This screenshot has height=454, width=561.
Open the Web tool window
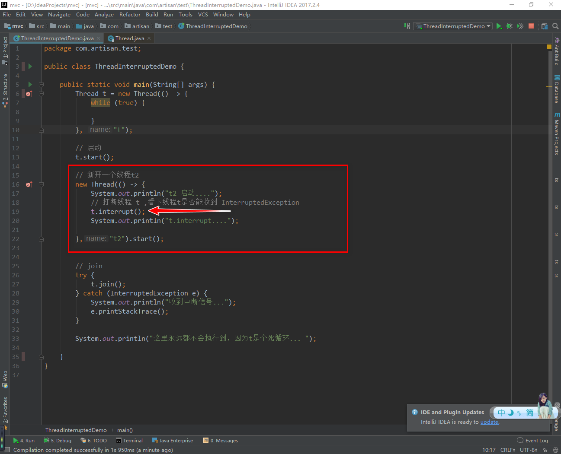(5, 379)
